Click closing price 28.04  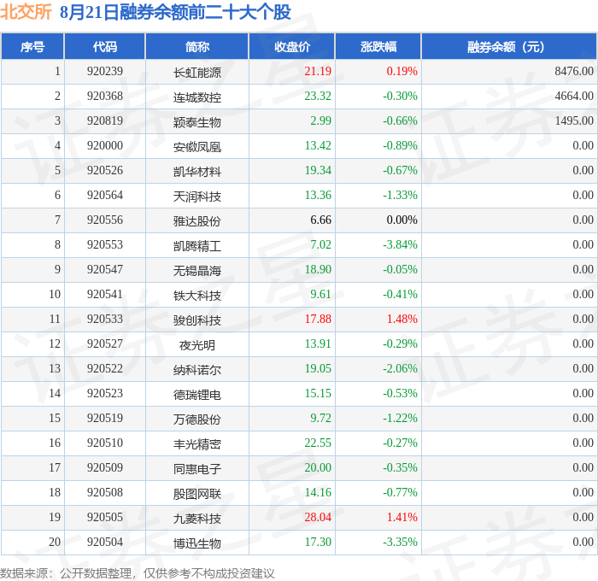(x=318, y=517)
